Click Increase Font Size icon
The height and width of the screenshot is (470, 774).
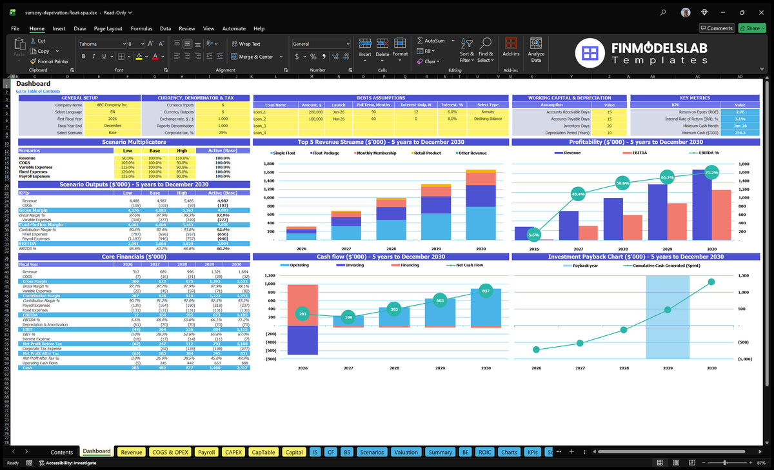[151, 44]
